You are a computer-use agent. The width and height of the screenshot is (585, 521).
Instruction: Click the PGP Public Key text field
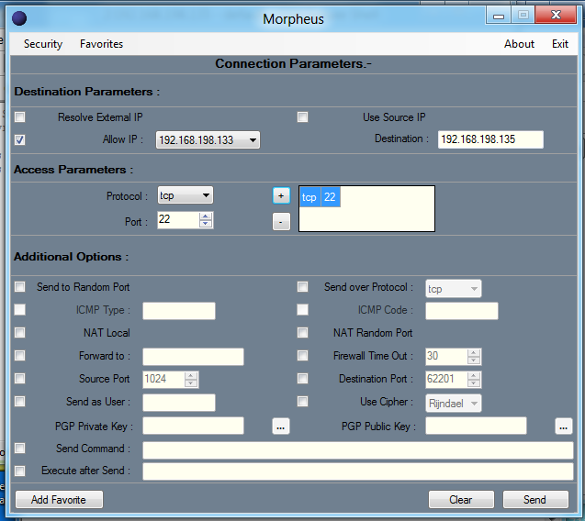[x=476, y=426]
